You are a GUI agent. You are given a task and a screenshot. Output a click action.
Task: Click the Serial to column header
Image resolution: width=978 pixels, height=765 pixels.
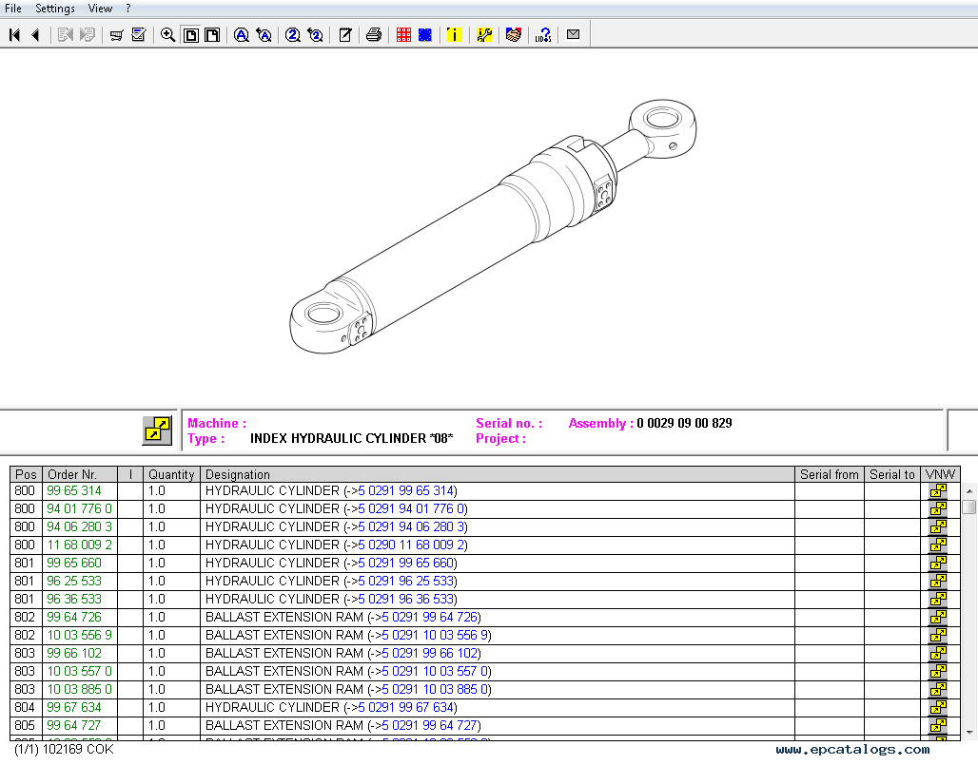coord(892,475)
